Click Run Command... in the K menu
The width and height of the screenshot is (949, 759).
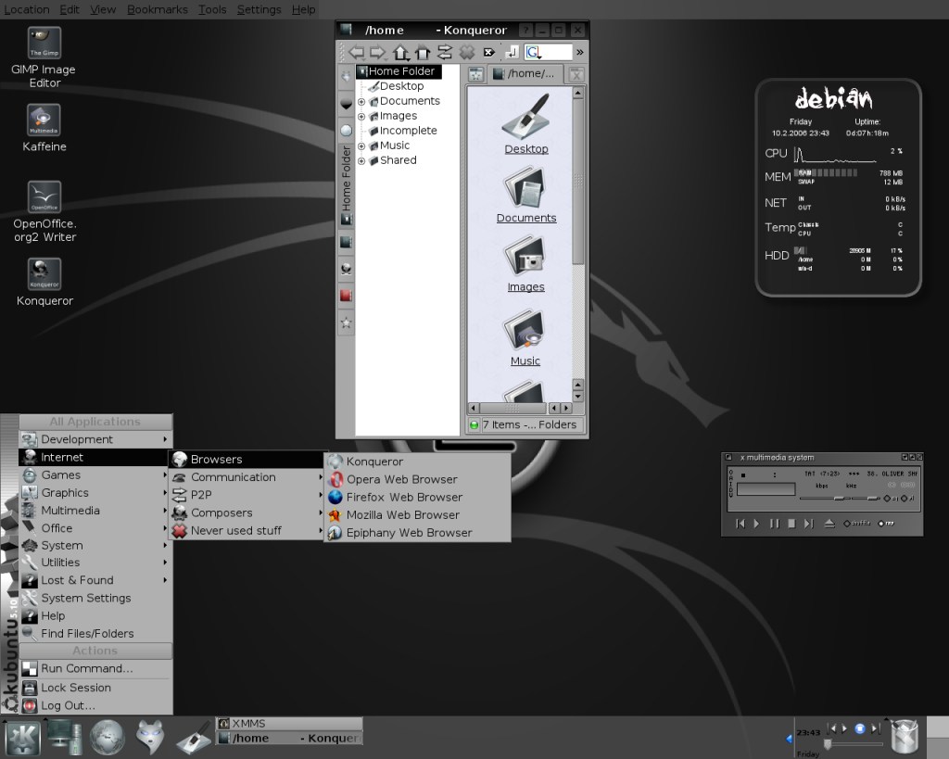click(x=86, y=668)
